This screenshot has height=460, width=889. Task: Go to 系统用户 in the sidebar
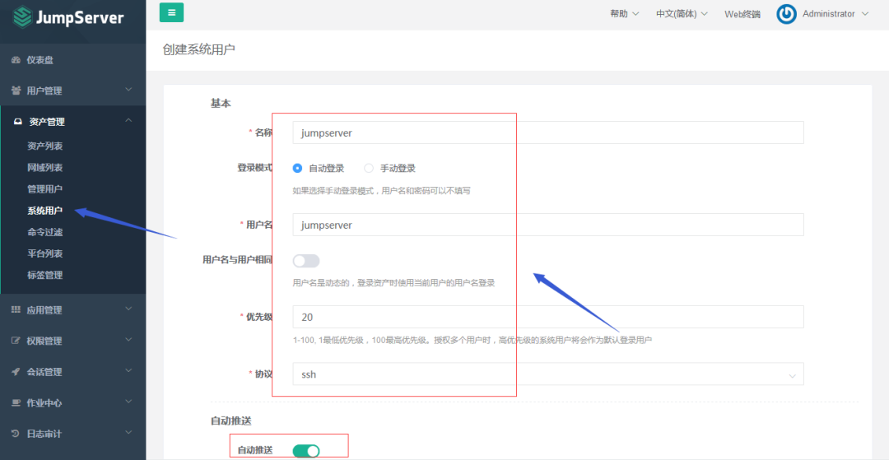click(x=44, y=211)
